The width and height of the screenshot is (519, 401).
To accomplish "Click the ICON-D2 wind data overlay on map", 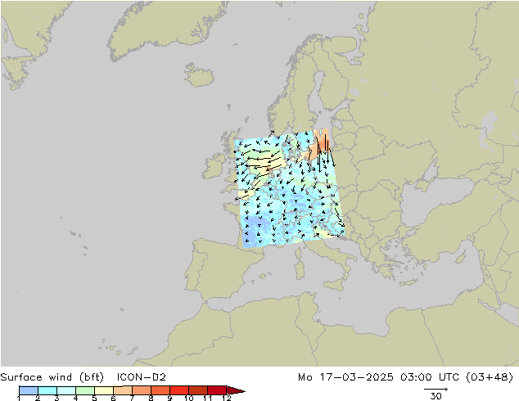I will tap(290, 188).
